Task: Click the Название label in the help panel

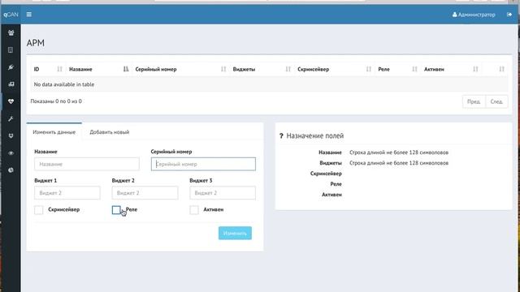Action: 330,152
